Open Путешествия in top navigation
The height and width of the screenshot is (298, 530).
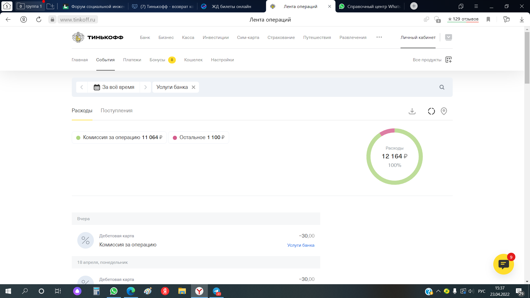317,38
